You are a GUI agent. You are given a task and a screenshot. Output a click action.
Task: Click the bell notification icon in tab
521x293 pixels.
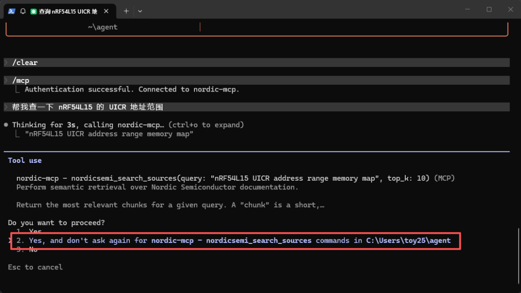pos(23,11)
